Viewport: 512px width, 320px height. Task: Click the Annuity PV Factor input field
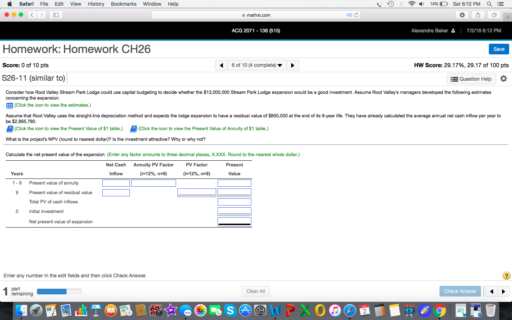tap(153, 183)
